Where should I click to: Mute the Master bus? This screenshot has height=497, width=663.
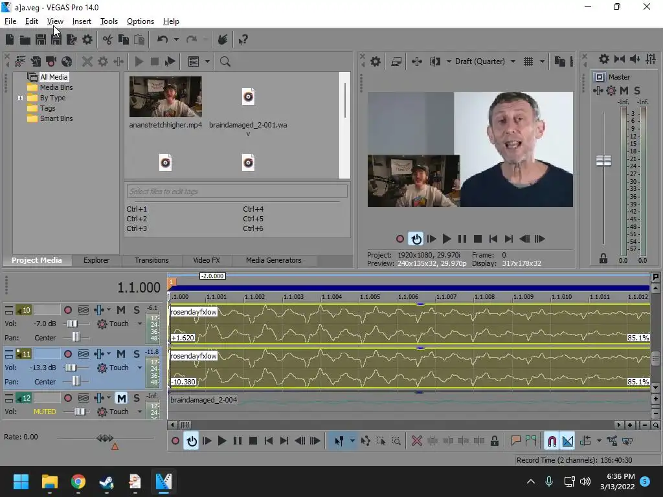point(624,91)
